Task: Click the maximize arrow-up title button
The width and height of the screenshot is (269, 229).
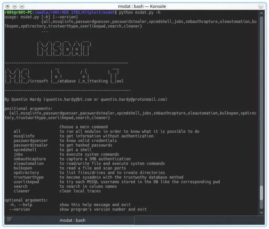Action: tap(15, 6)
